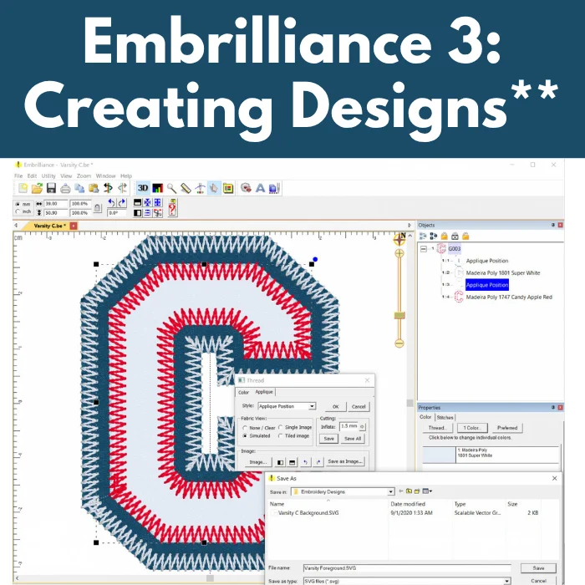The height and width of the screenshot is (585, 585).
Task: Open help with the red question mark icon
Action: click(x=172, y=207)
